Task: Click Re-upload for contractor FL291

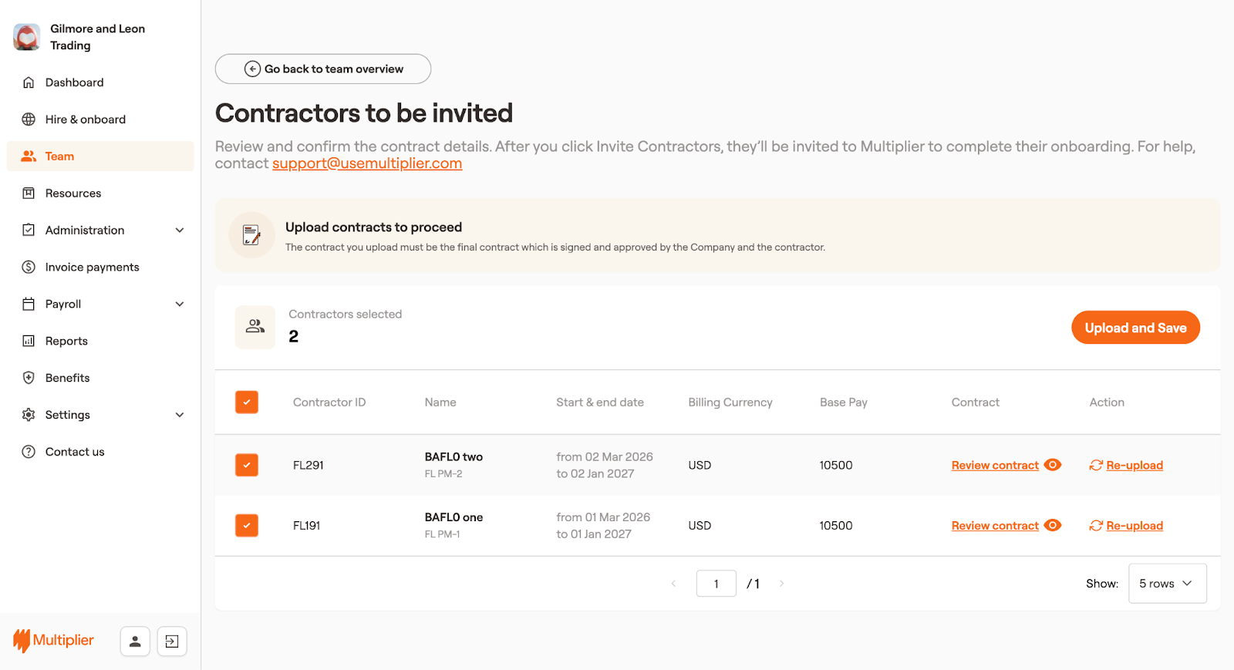Action: (x=1134, y=465)
